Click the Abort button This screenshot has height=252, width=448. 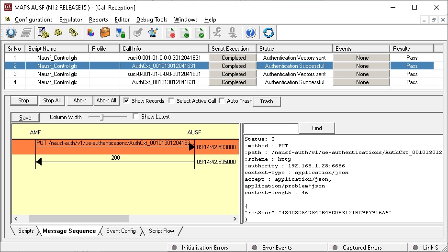click(80, 100)
